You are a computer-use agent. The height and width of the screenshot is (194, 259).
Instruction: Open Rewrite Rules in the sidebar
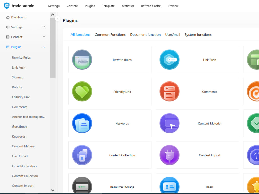pyautogui.click(x=21, y=58)
